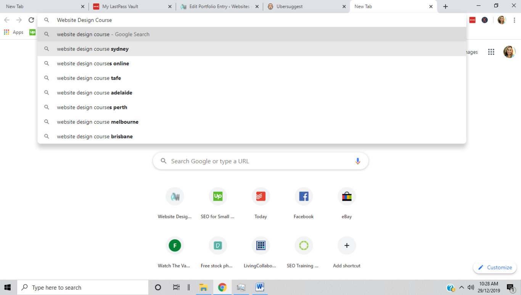This screenshot has width=521, height=295.
Task: Open the SEO for Small shortcut tile
Action: 217,197
